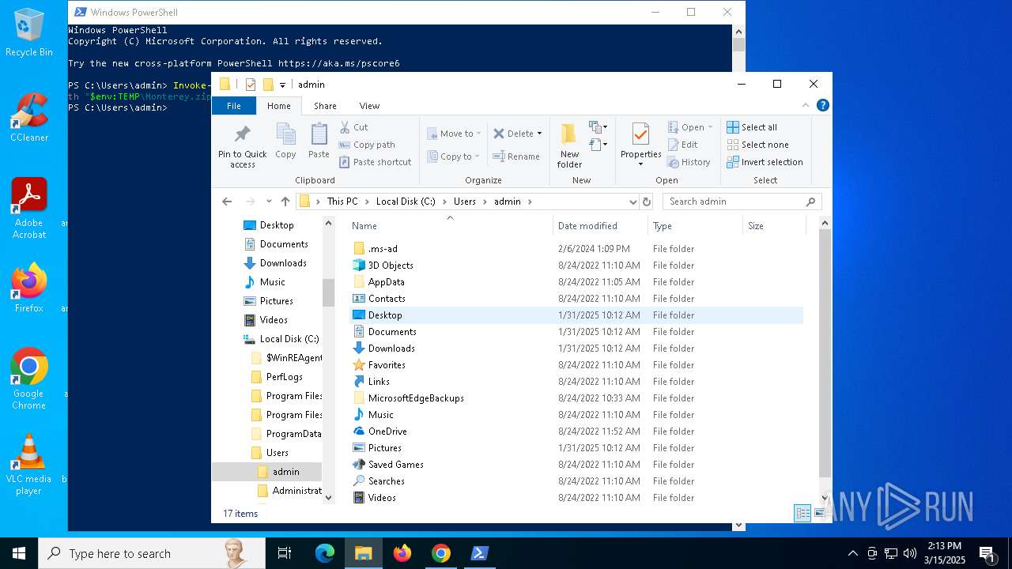This screenshot has height=569, width=1012.
Task: Click Local Disk (C:) breadcrumb
Action: pyautogui.click(x=406, y=202)
